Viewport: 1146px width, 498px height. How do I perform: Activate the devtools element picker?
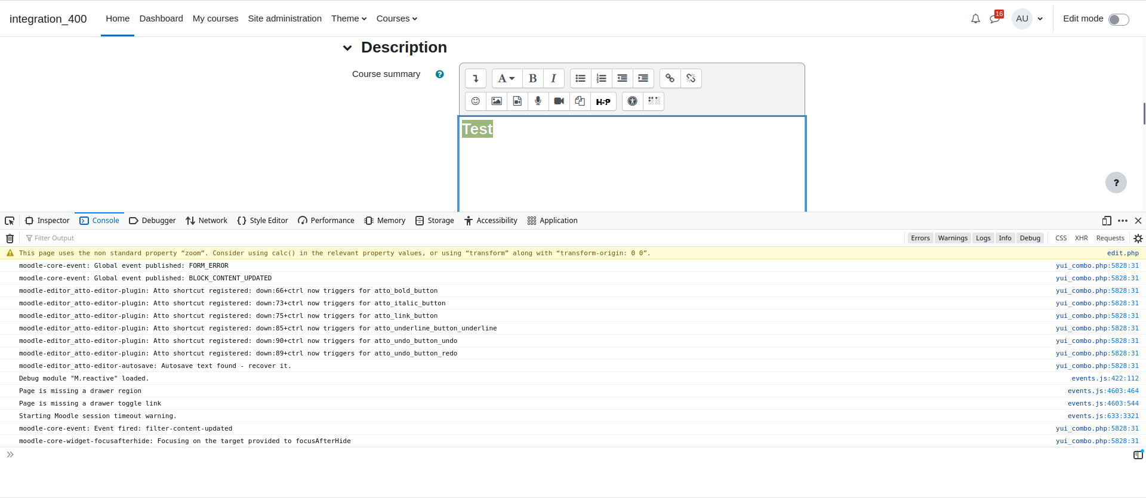[x=10, y=221]
